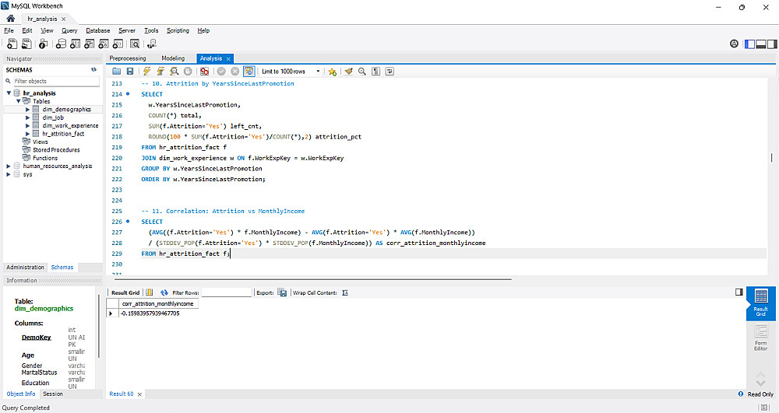The image size is (779, 413).
Task: Open the Administration tab in Navigator
Action: pyautogui.click(x=25, y=267)
